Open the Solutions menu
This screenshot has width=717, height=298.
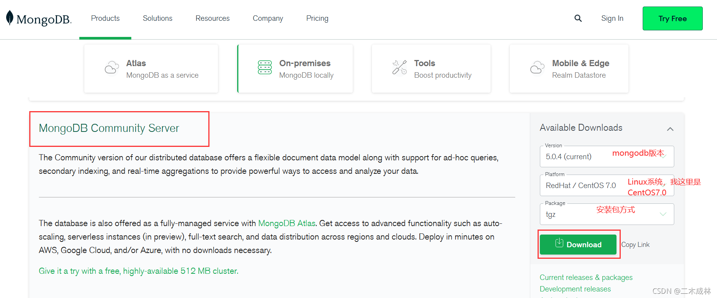click(x=157, y=18)
